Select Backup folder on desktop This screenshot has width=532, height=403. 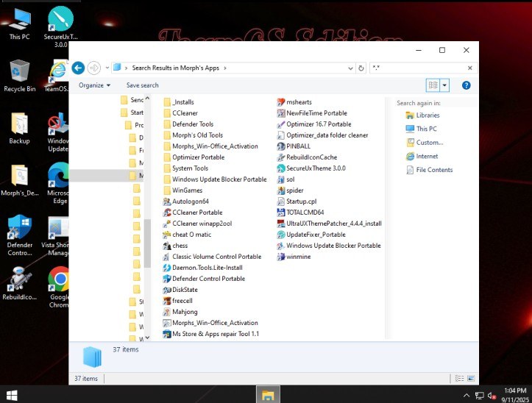[19, 128]
